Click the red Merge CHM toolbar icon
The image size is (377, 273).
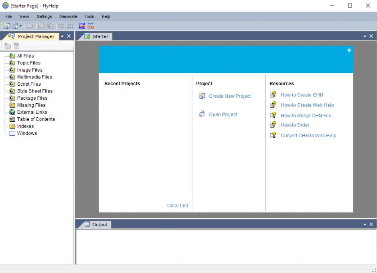pos(91,26)
